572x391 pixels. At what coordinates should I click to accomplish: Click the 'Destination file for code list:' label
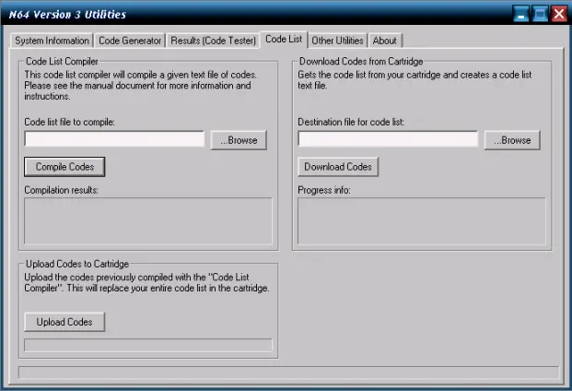click(x=351, y=122)
